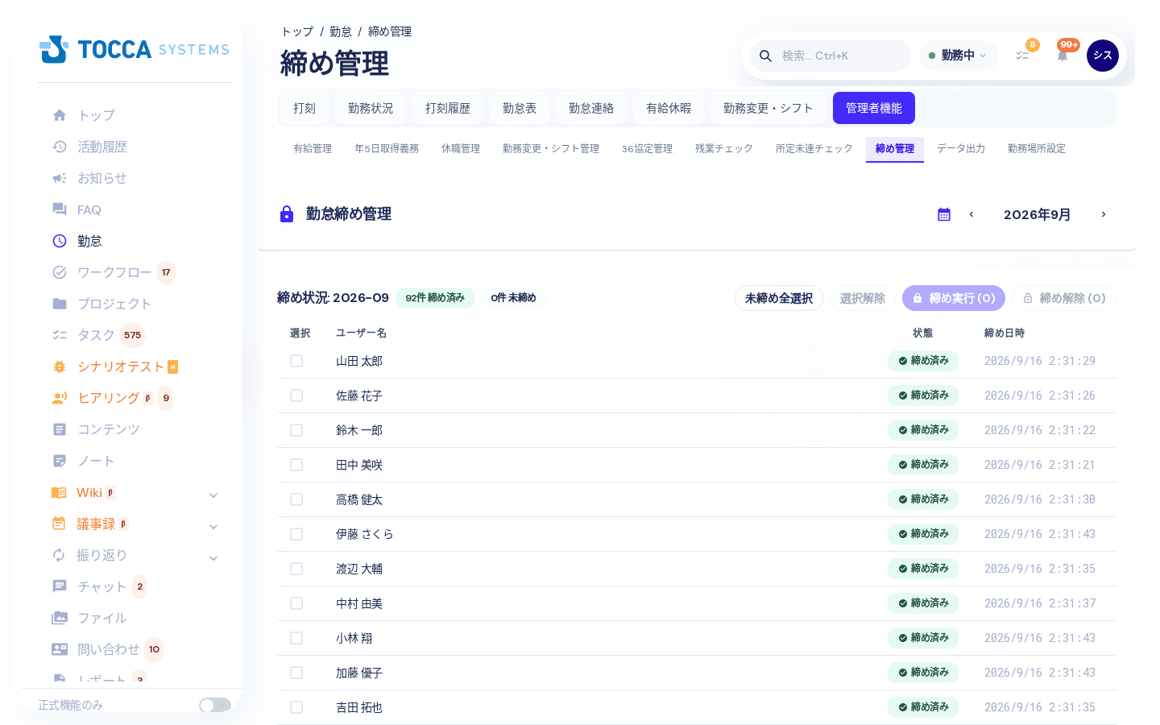This screenshot has width=1160, height=725.
Task: Check the box for 鈴木 一郎
Action: pos(296,430)
